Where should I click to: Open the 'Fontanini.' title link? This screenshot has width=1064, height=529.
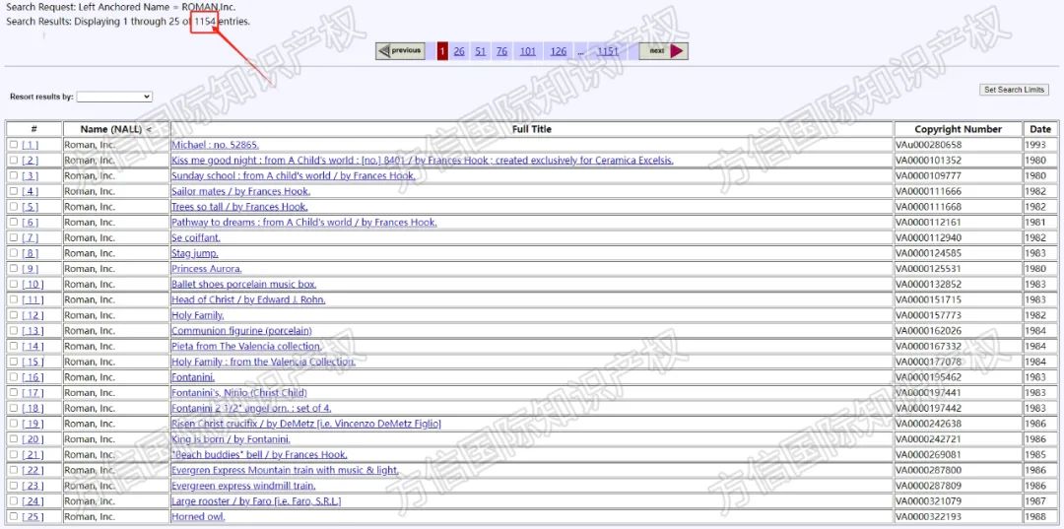[193, 377]
